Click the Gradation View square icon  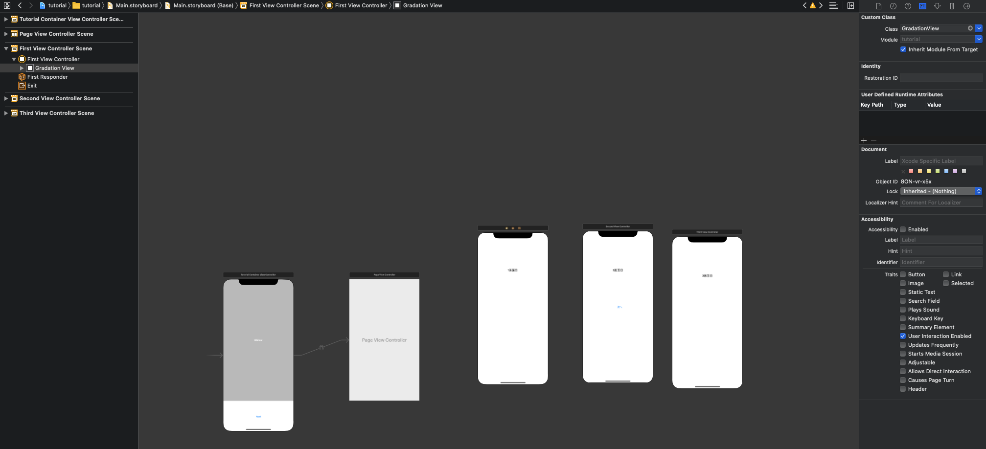30,68
